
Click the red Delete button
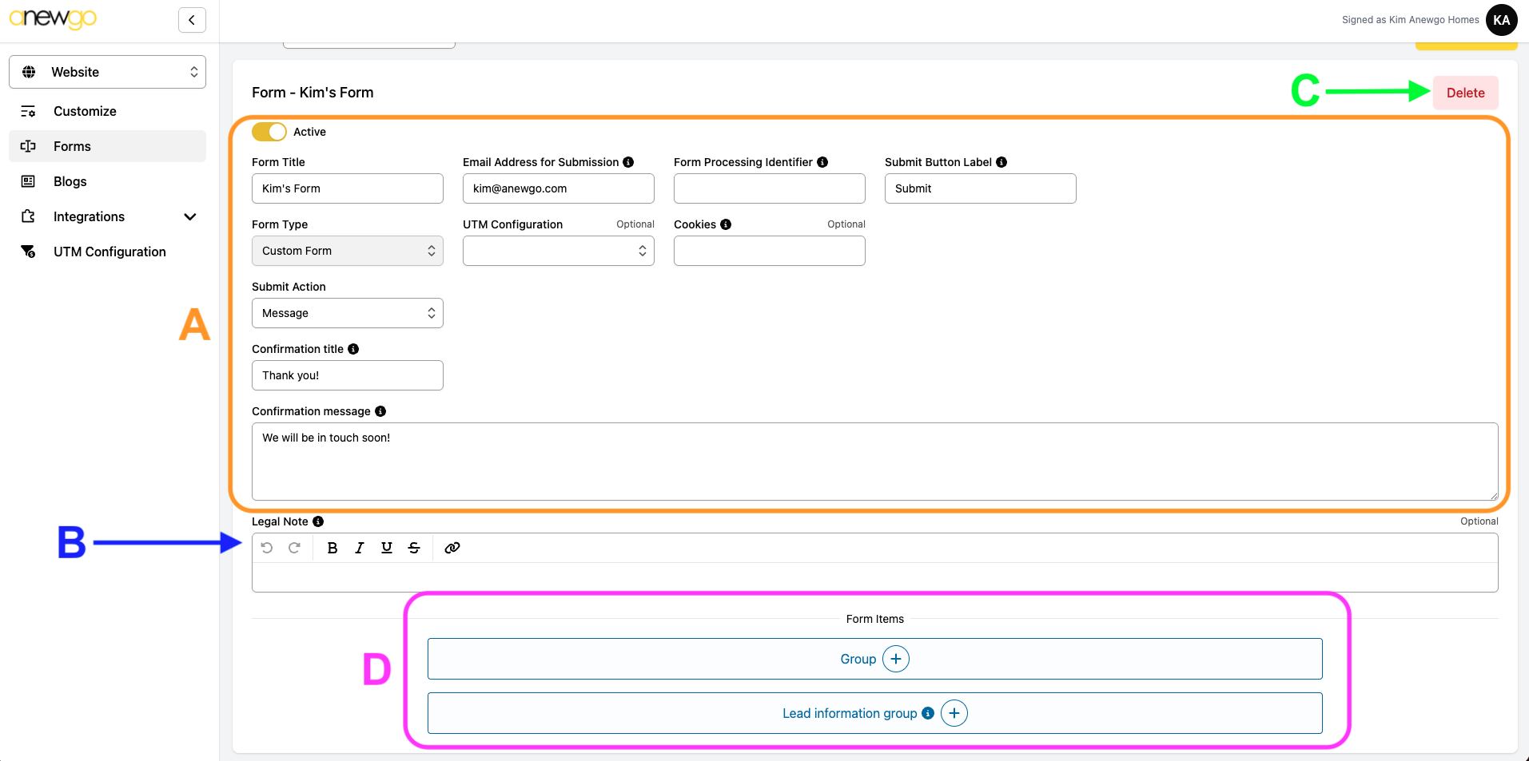pyautogui.click(x=1465, y=93)
